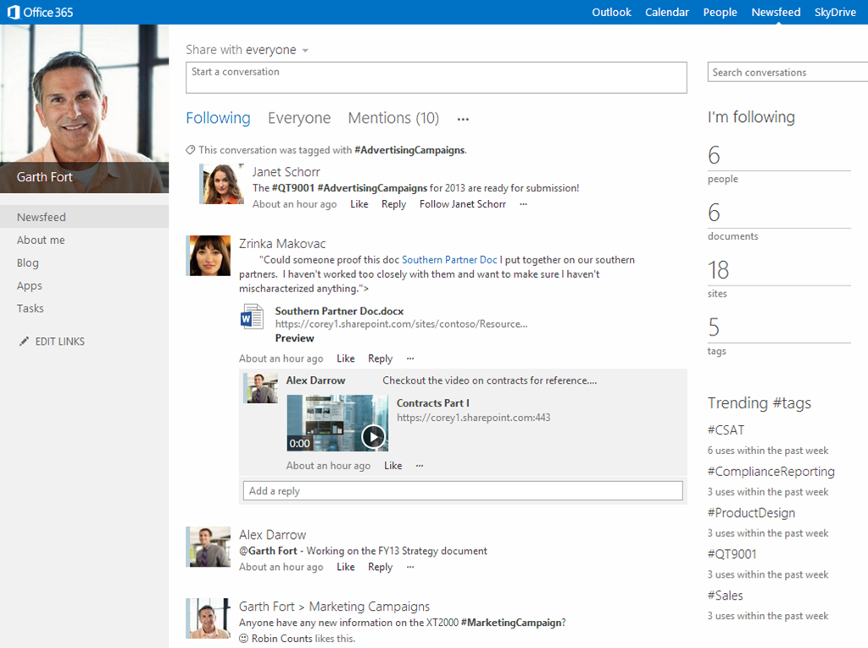Image resolution: width=868 pixels, height=648 pixels.
Task: Open Garth Fort's profile photo
Action: [x=84, y=108]
